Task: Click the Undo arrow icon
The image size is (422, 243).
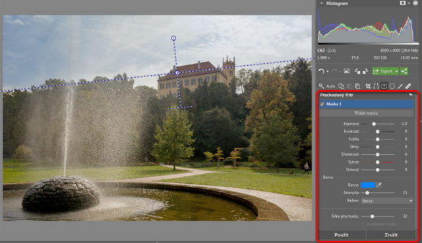Action: pyautogui.click(x=321, y=71)
